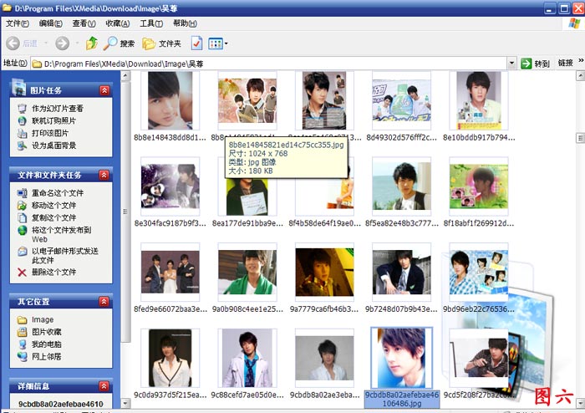Select thumbnail 8d49302d576fff2c...

pos(401,100)
